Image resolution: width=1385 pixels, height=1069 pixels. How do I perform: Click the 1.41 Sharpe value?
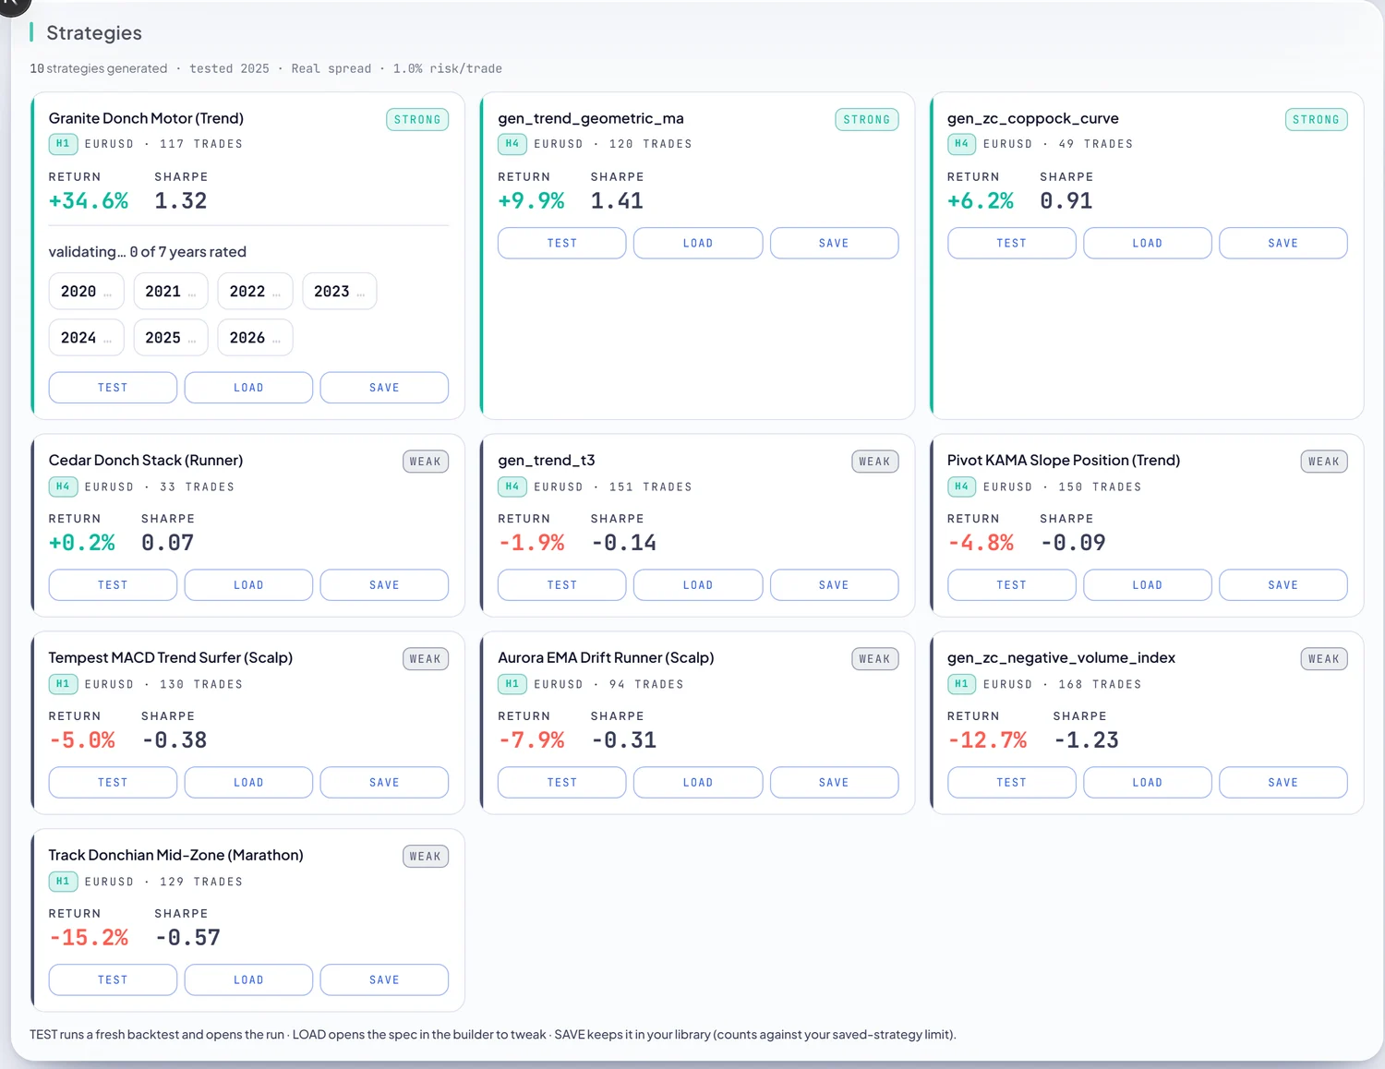coord(617,200)
